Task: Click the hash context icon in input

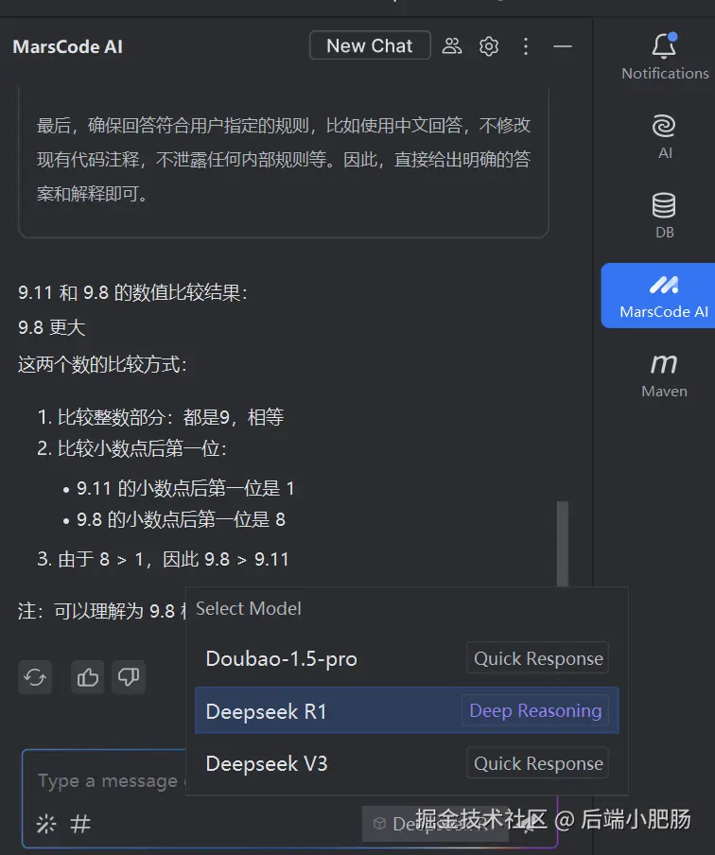Action: click(x=80, y=824)
